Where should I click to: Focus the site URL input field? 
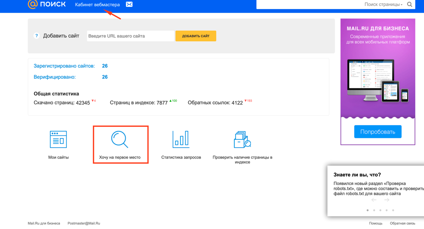click(x=131, y=36)
